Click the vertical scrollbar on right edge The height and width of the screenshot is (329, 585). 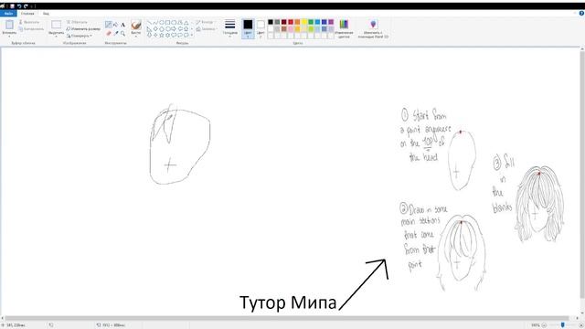click(582, 175)
